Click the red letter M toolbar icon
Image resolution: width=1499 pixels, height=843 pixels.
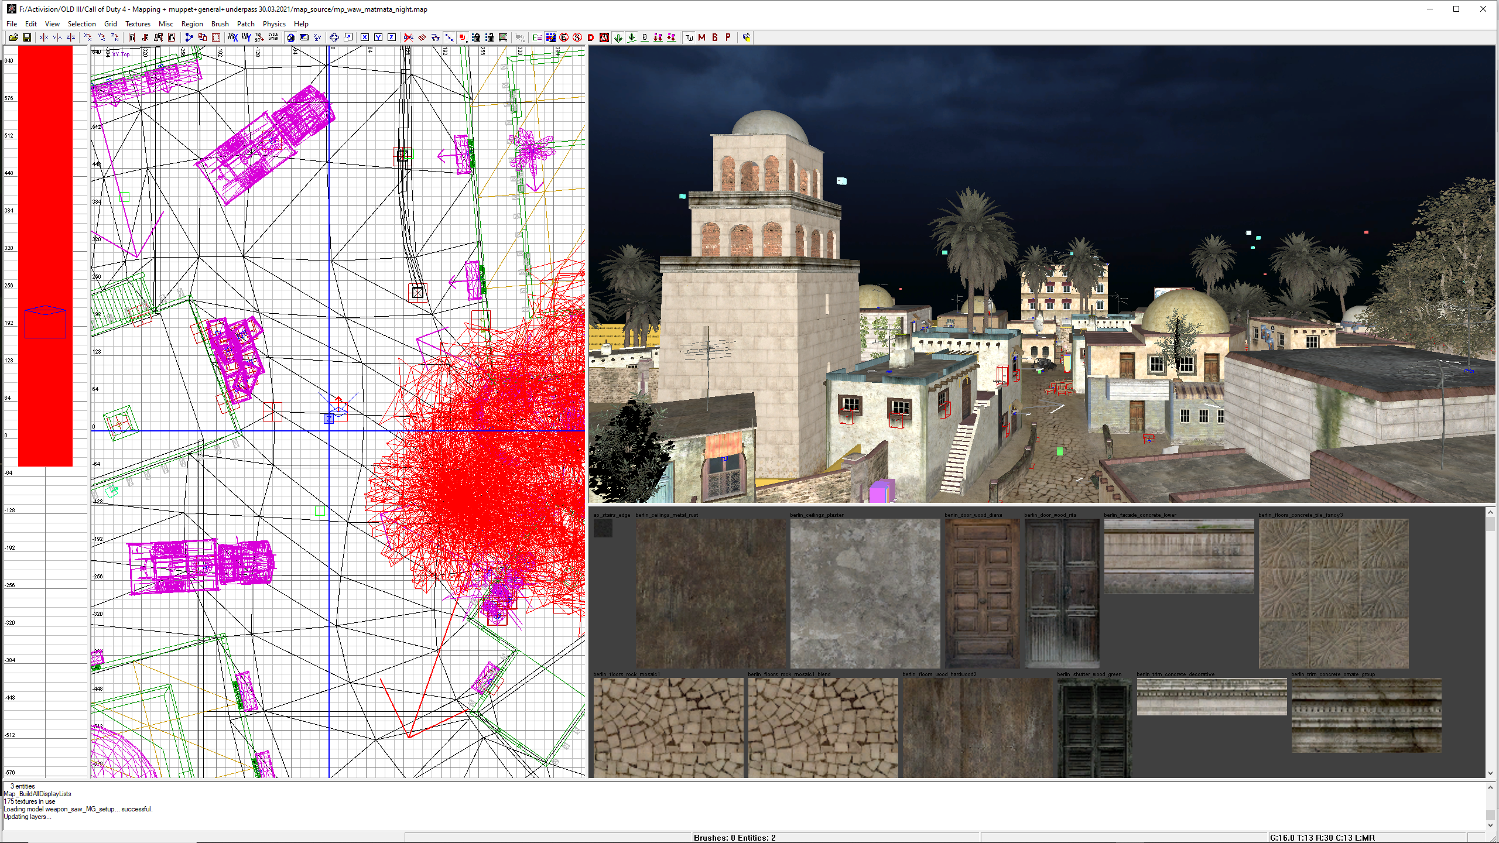[x=702, y=37]
